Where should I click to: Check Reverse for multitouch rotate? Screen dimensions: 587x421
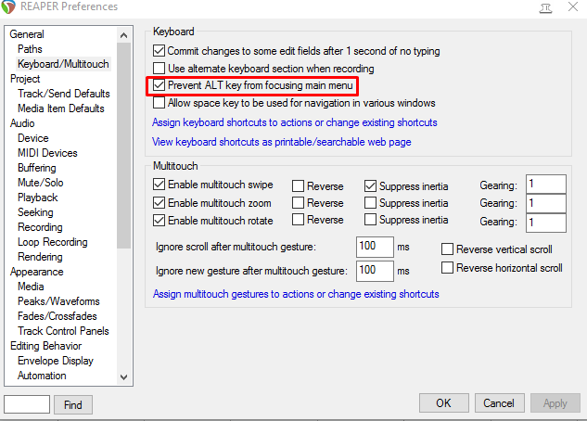[x=298, y=219]
